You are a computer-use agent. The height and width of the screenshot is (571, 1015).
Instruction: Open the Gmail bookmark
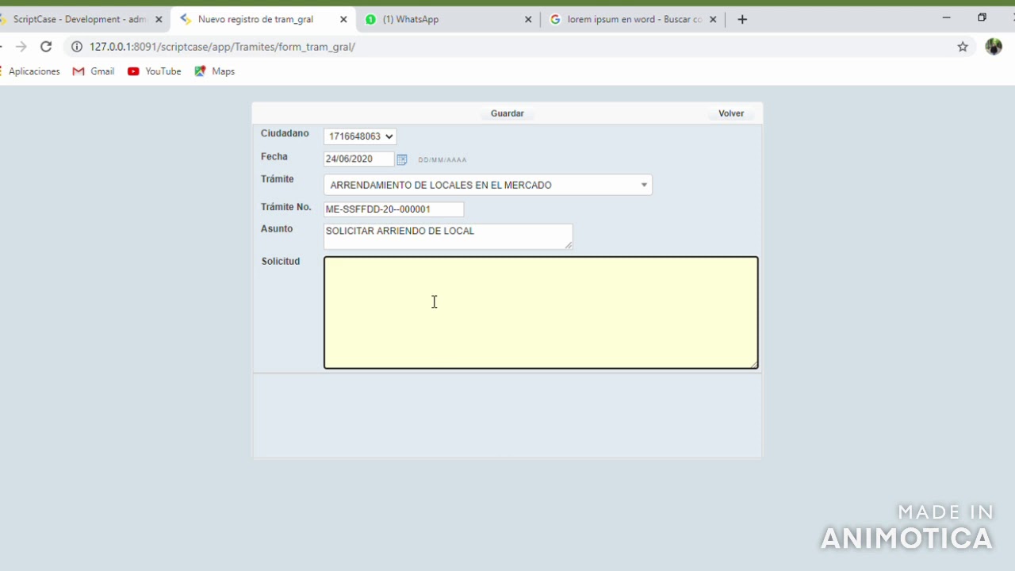coord(94,71)
